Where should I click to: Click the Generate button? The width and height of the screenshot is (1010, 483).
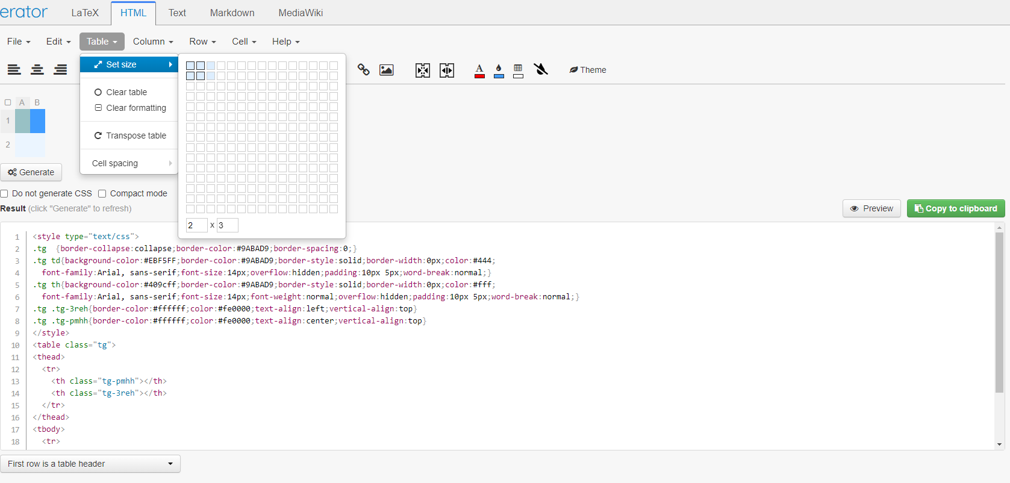tap(31, 172)
